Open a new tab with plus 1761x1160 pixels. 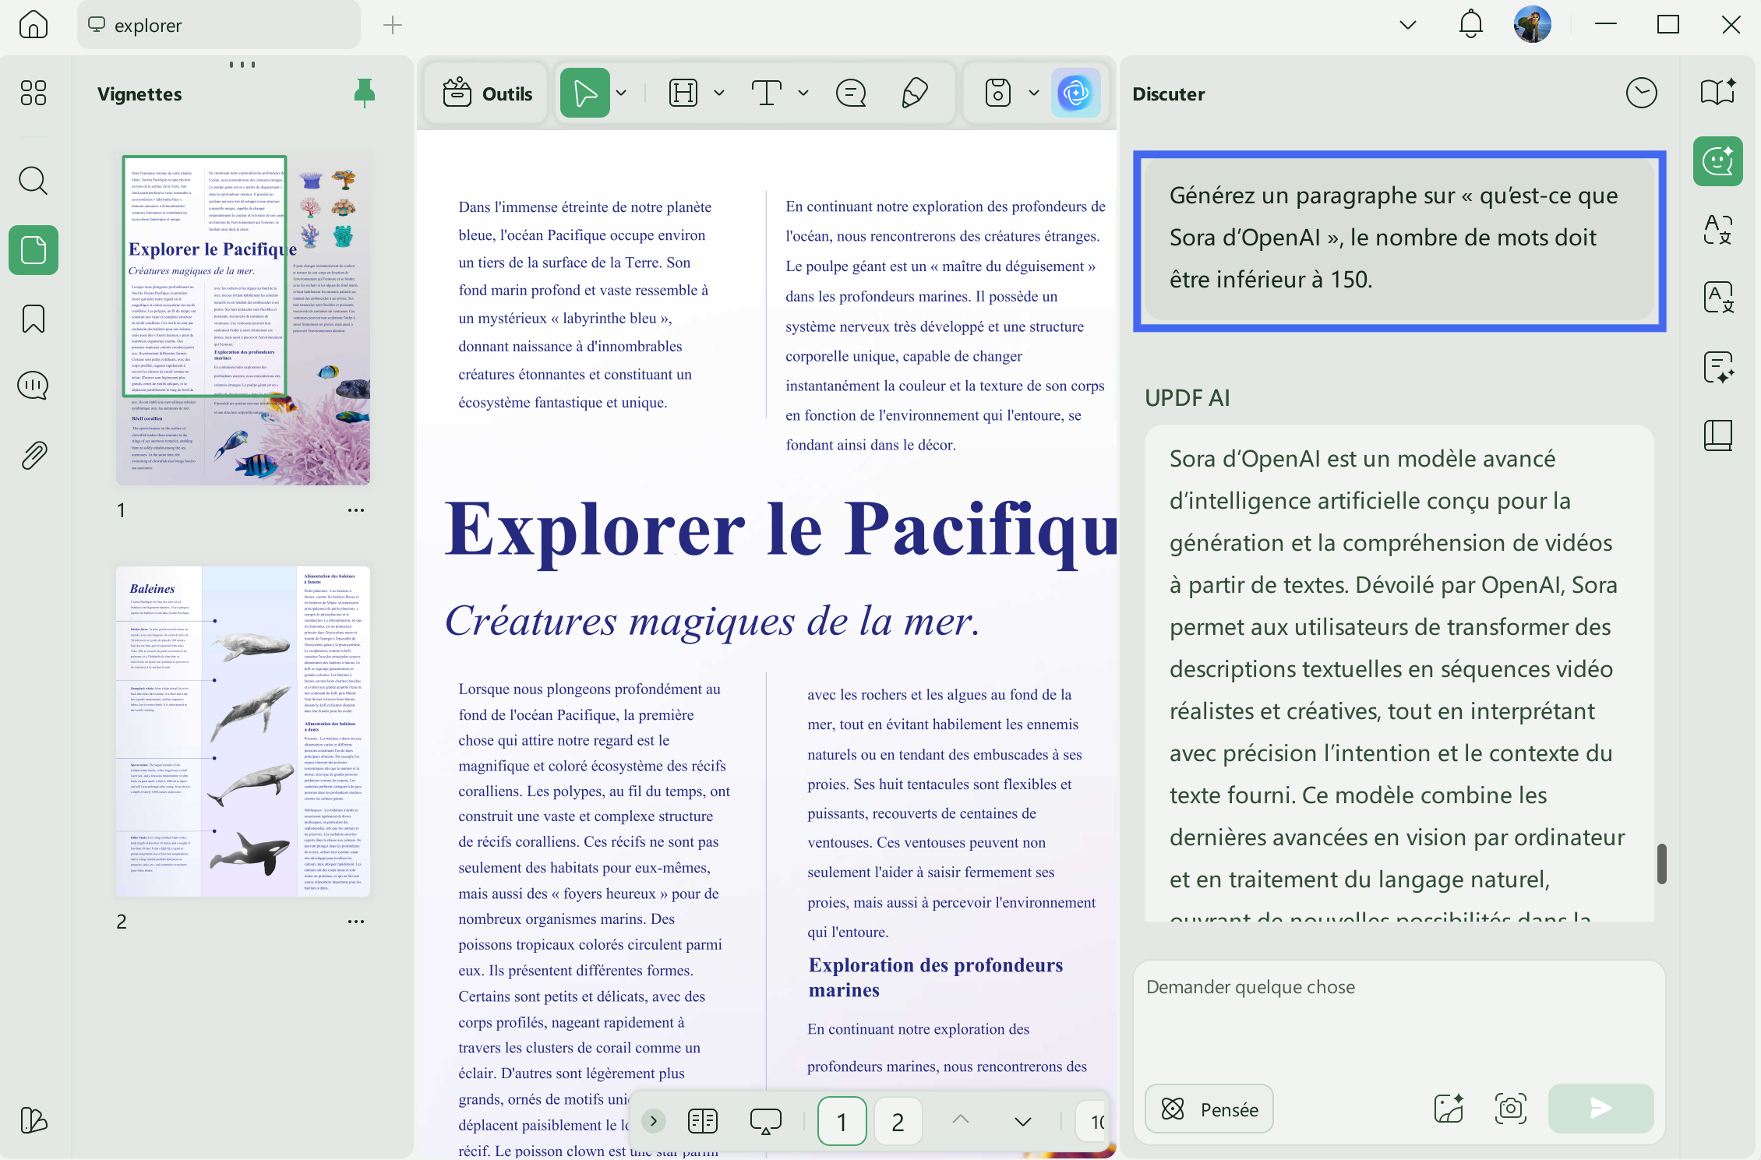tap(393, 25)
